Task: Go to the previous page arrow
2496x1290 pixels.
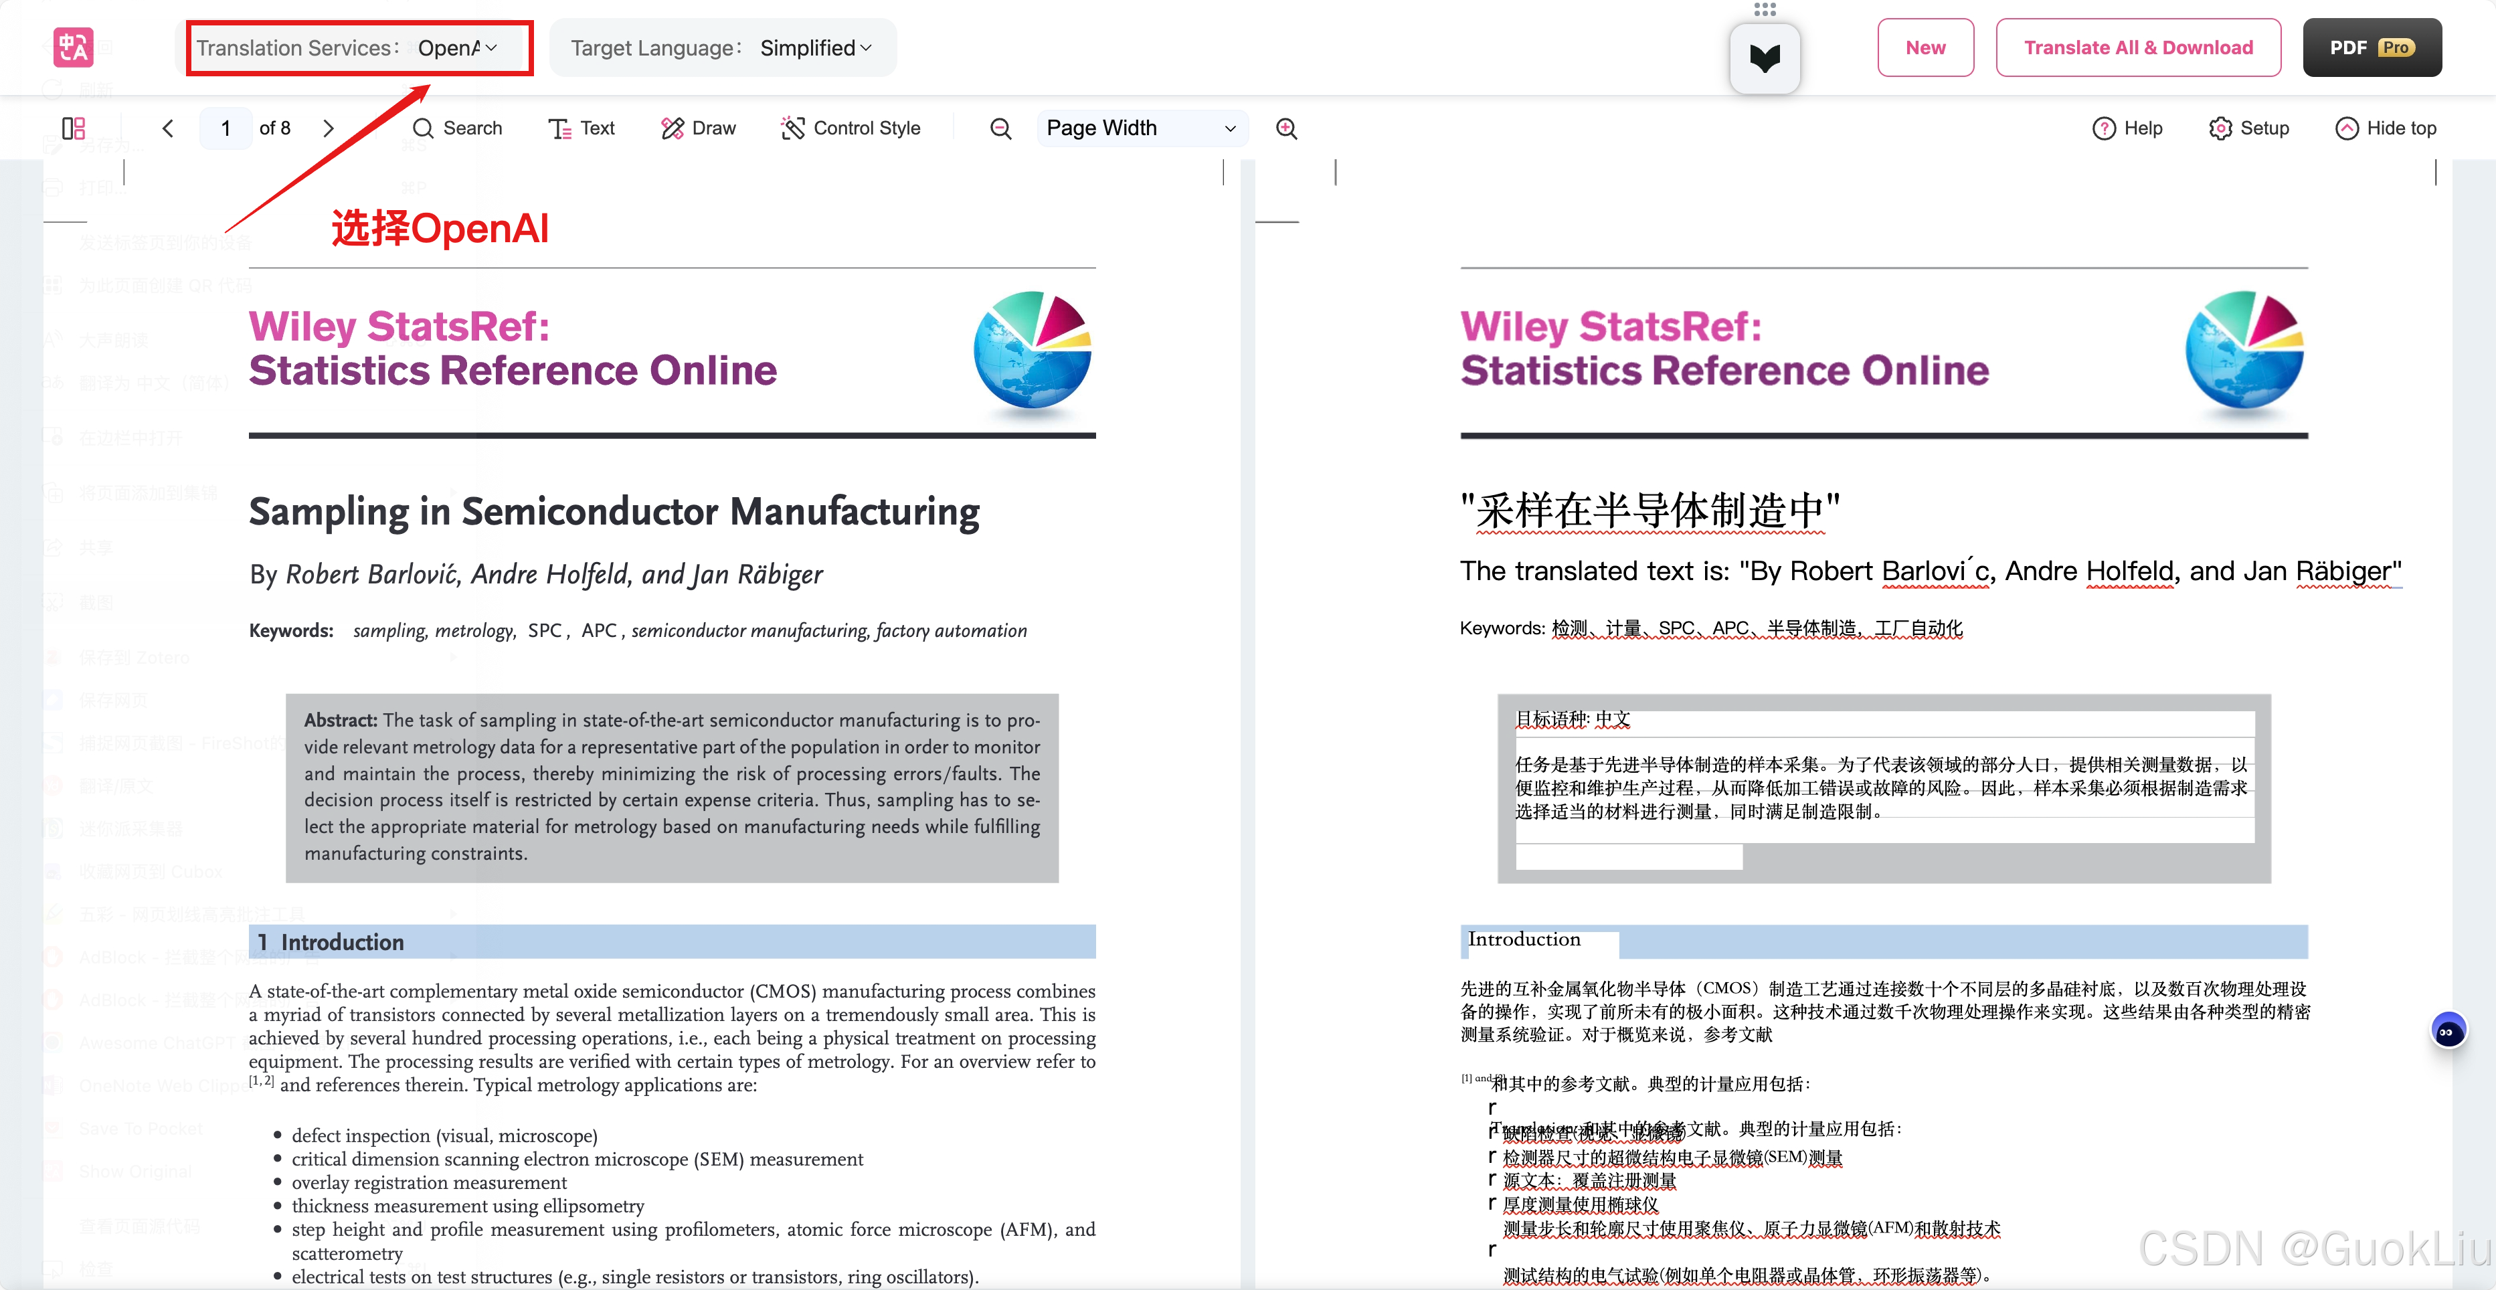Action: pyautogui.click(x=168, y=128)
